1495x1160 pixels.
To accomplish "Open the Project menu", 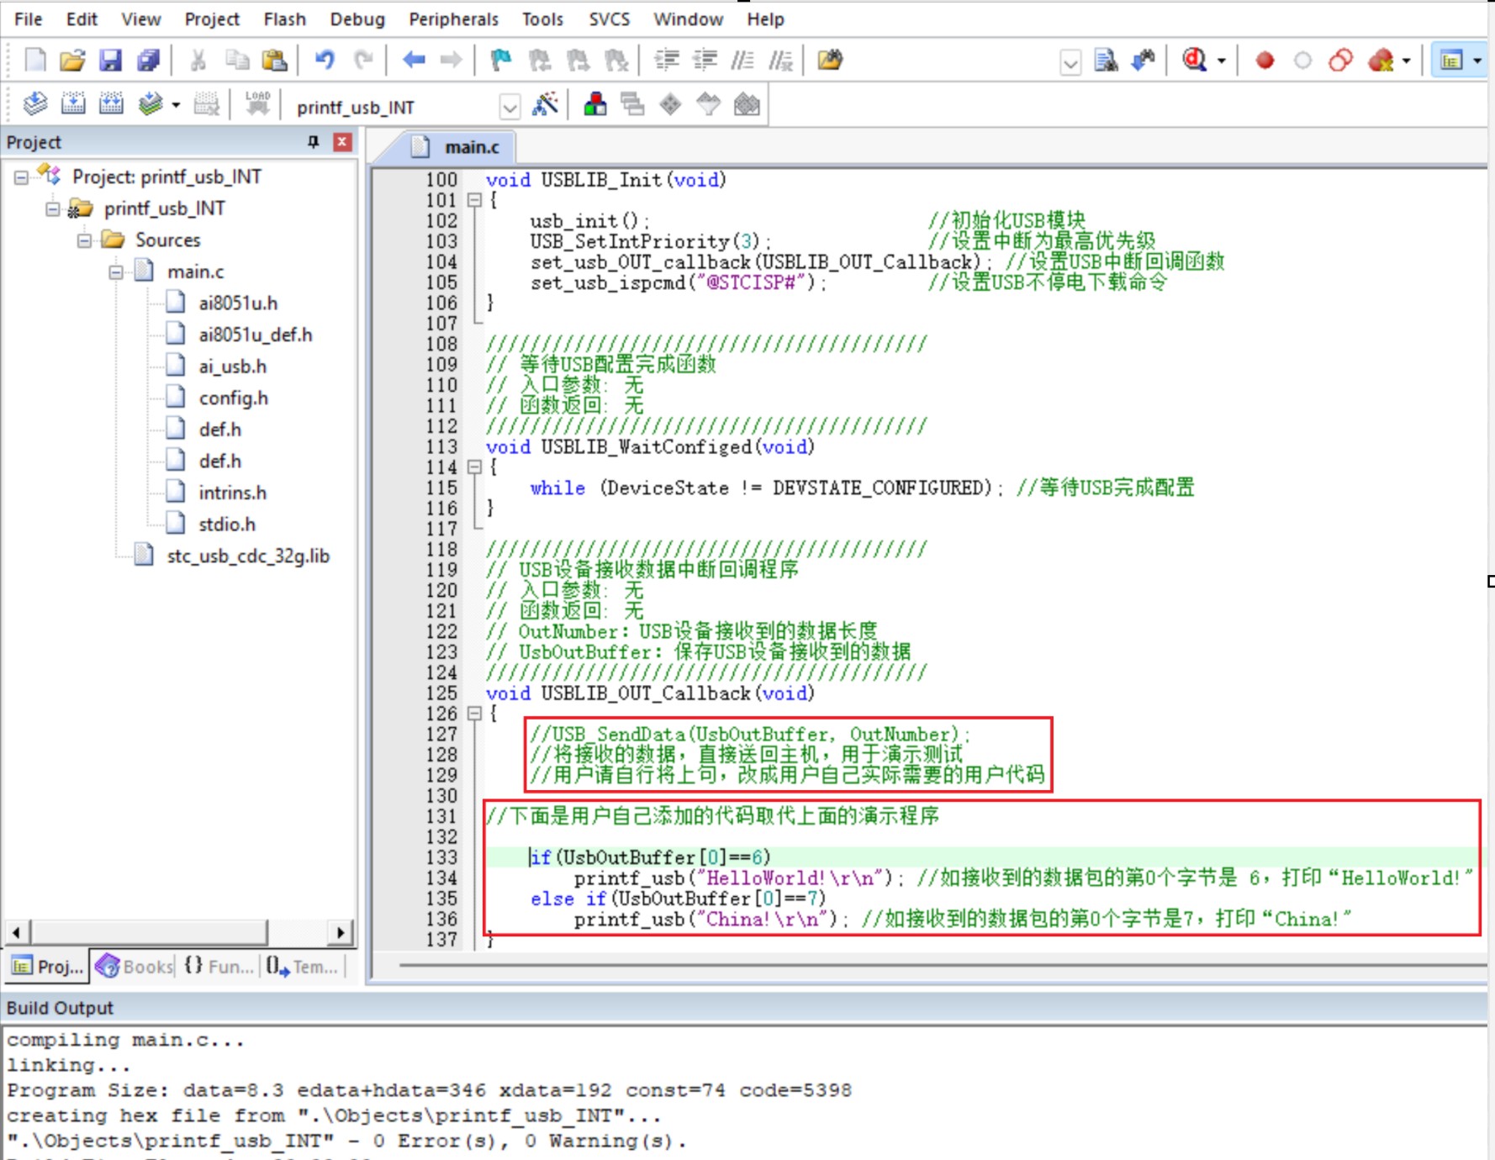I will [212, 18].
